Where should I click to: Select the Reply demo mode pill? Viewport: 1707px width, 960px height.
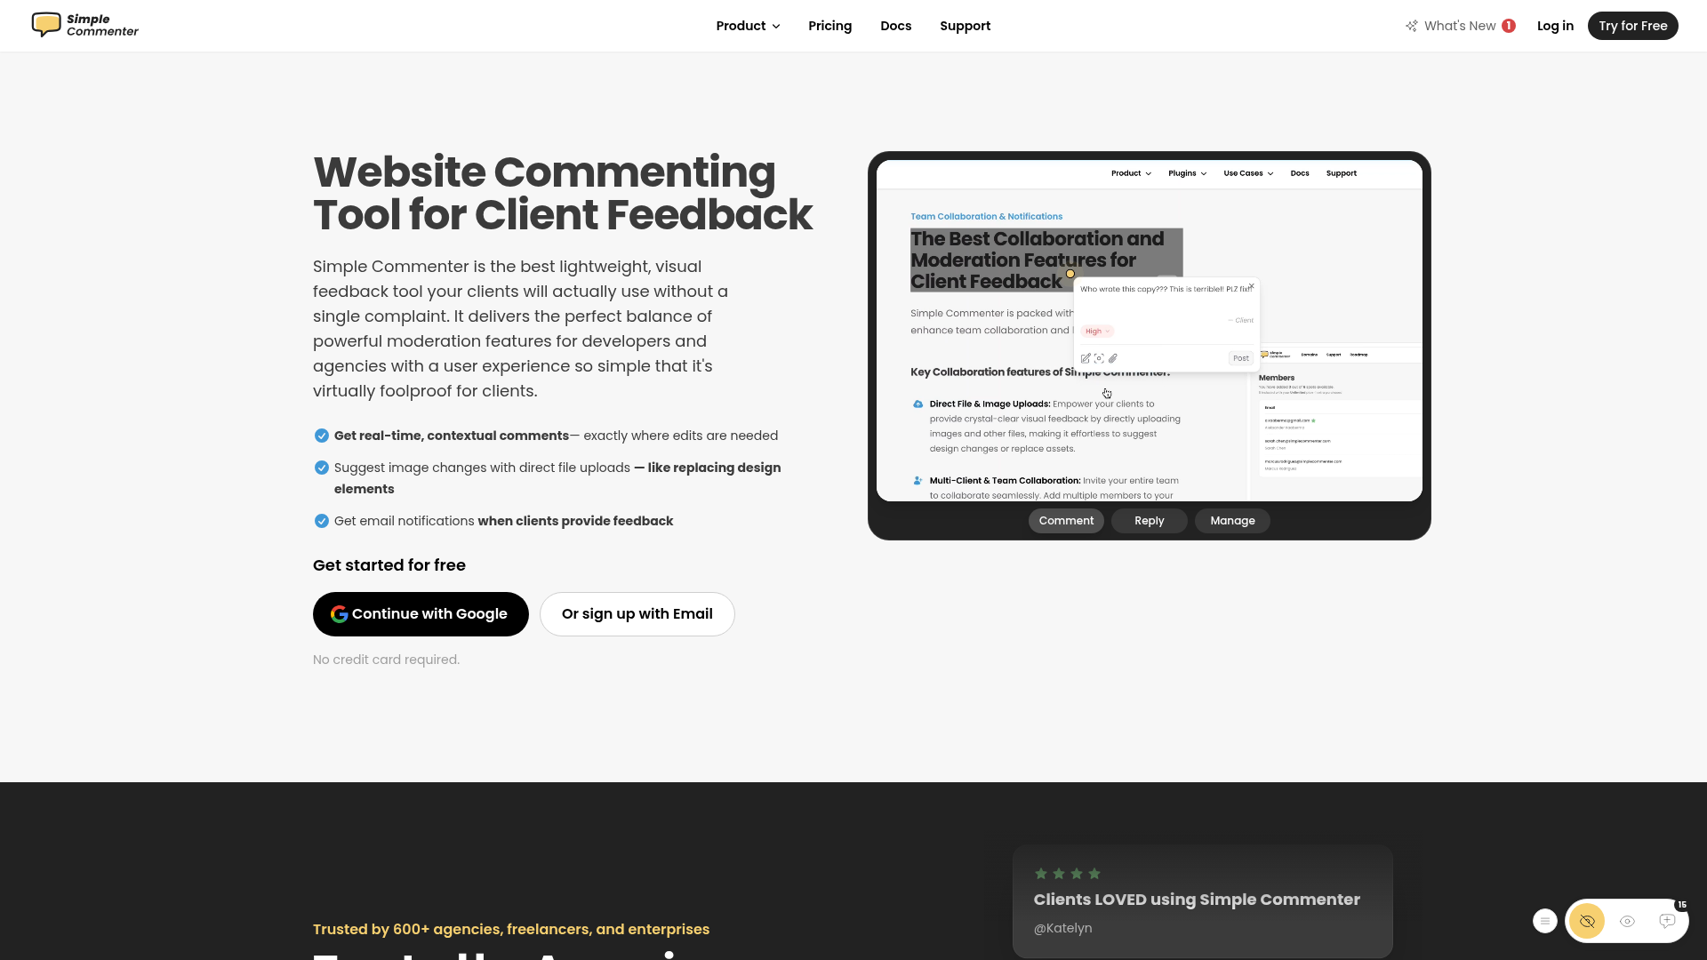(x=1149, y=521)
